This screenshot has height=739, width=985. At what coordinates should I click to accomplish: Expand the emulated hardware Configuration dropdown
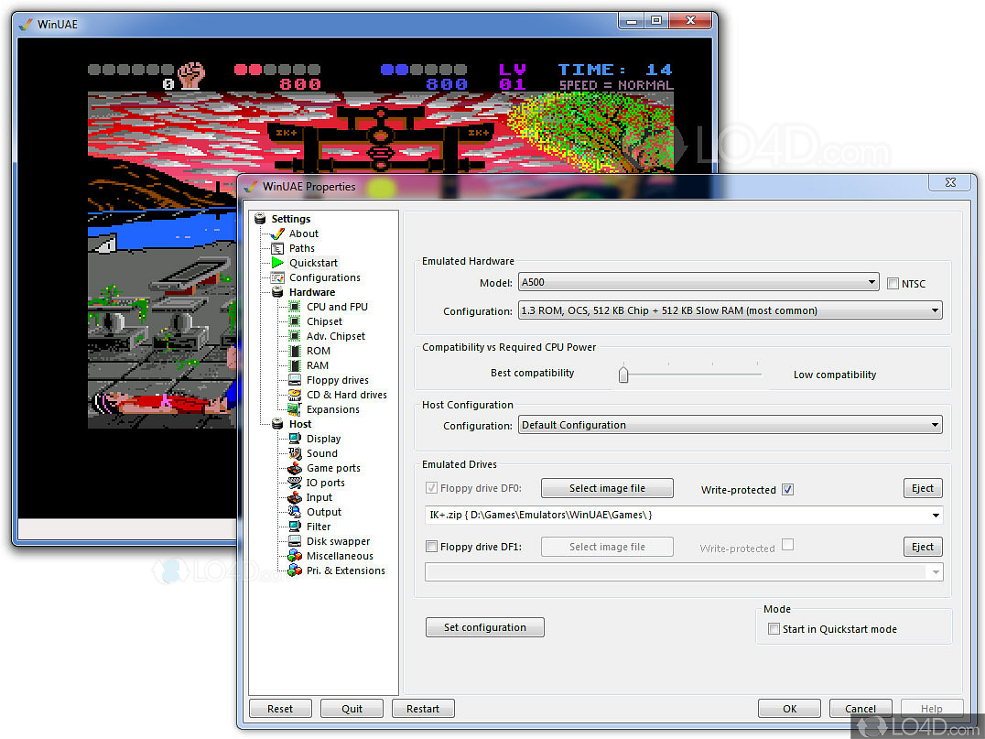click(730, 310)
